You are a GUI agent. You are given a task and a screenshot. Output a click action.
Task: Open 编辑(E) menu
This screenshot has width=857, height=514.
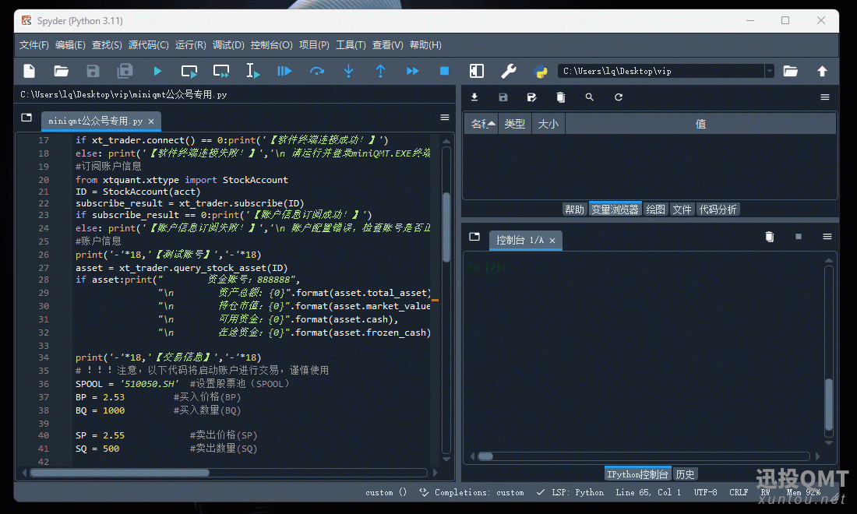click(70, 45)
